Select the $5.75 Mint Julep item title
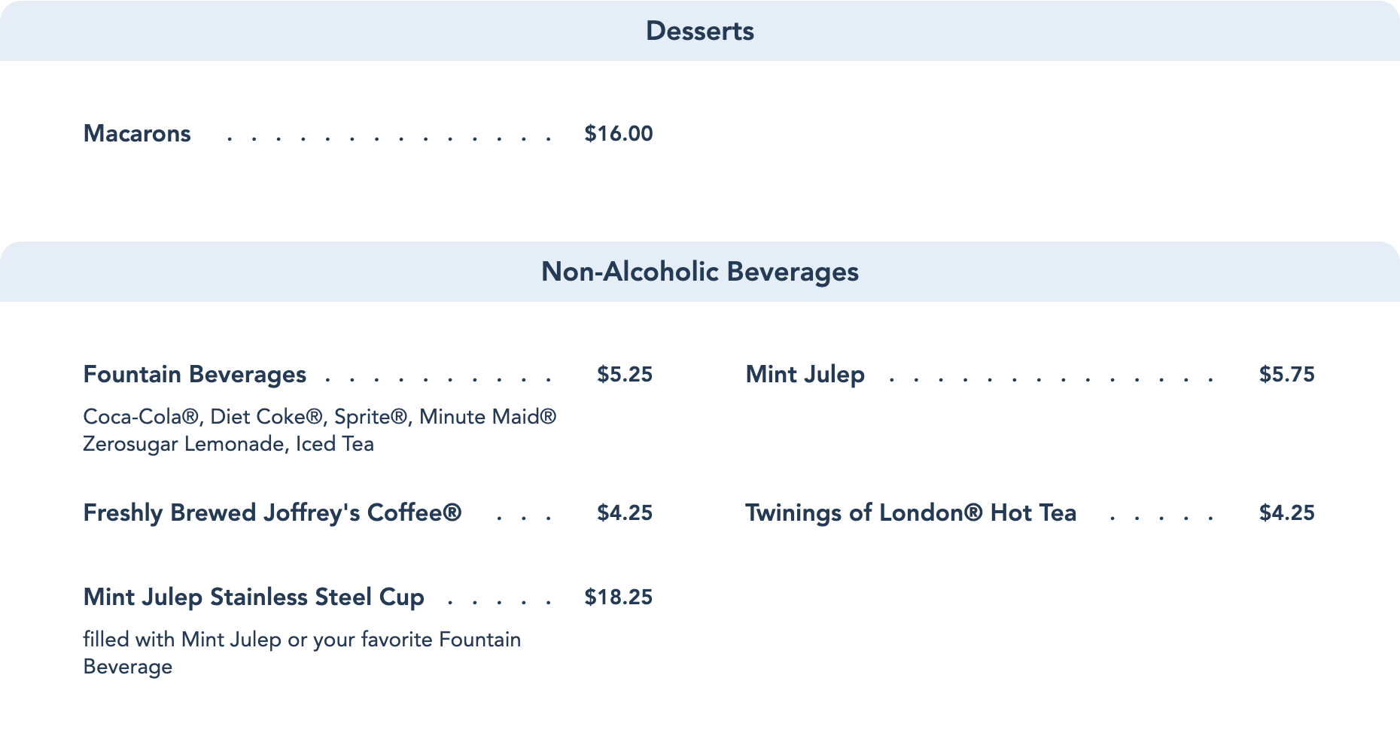 [805, 374]
